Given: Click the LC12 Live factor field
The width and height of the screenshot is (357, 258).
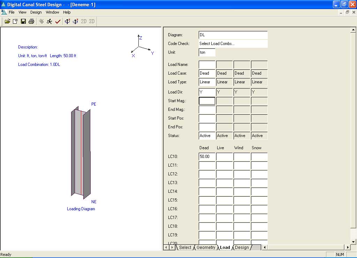Looking at the screenshot, I should click(225, 174).
